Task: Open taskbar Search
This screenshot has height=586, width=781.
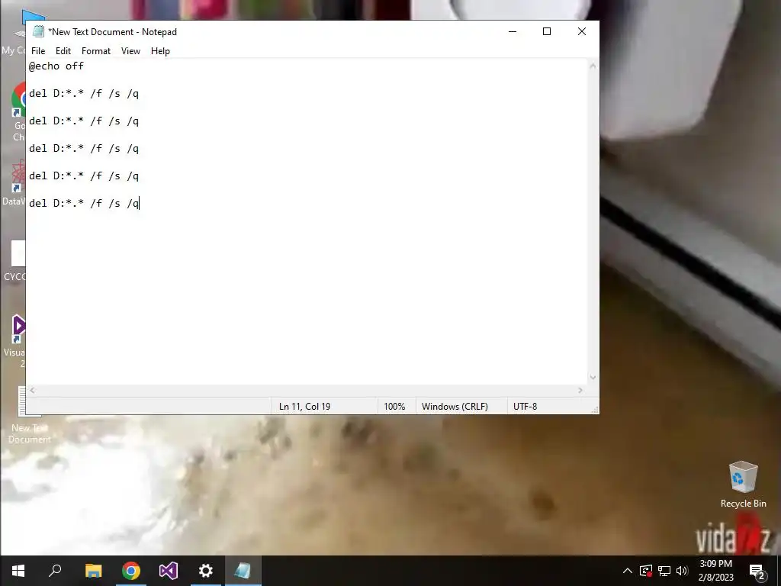Action: click(x=55, y=571)
